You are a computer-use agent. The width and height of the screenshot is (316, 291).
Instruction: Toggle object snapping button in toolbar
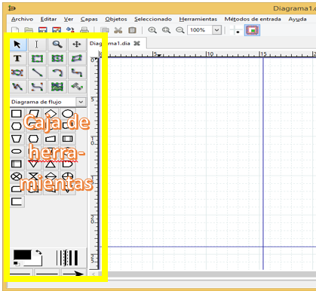252,30
